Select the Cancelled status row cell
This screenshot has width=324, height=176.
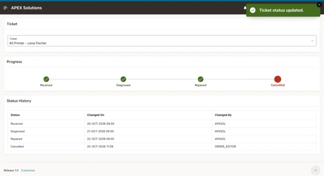46,146
